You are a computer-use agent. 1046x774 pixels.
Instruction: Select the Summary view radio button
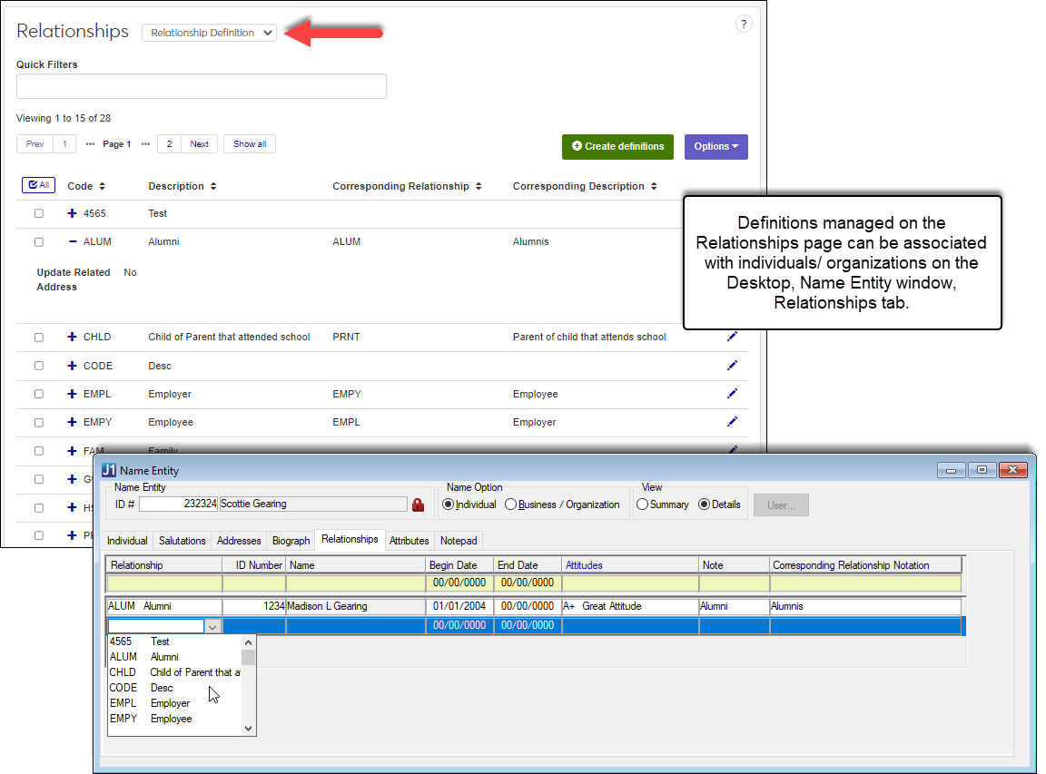tap(643, 505)
